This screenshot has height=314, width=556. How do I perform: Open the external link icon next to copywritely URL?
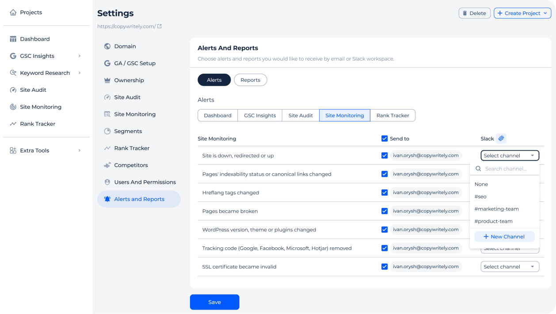[x=160, y=26]
